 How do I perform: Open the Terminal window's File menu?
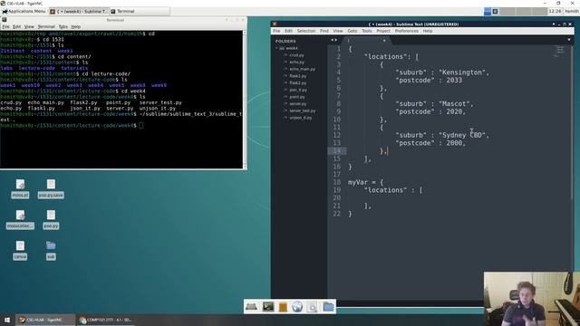tap(5, 26)
